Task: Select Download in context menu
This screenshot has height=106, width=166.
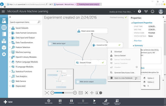Action: [x=124, y=52]
